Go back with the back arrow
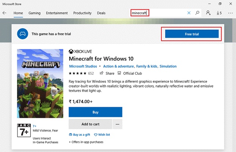 [x=5, y=13]
